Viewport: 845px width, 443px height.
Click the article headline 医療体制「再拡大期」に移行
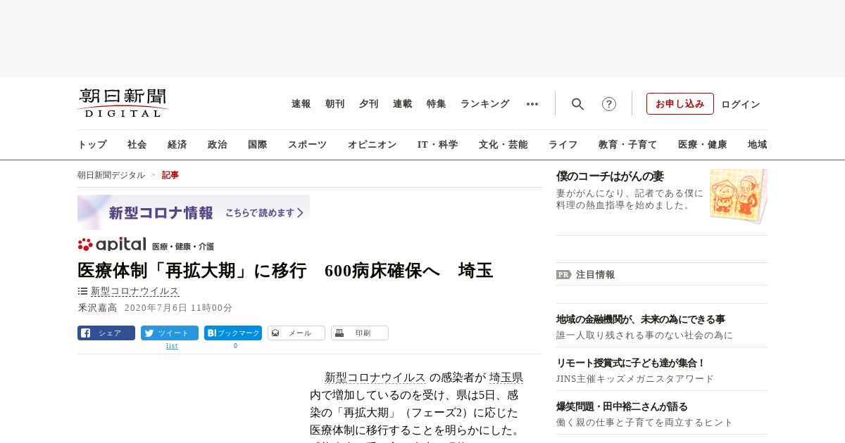tap(285, 270)
